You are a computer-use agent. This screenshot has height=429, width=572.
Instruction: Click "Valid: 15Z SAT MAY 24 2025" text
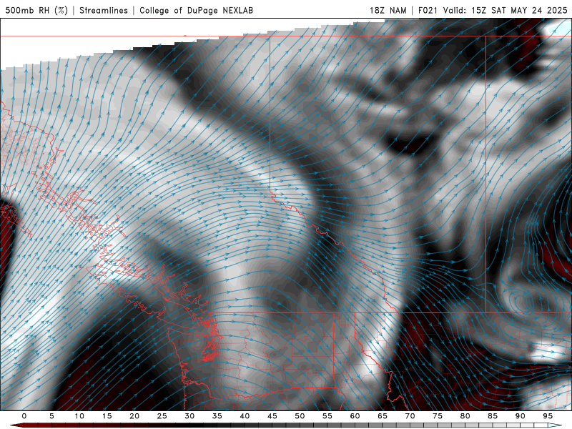506,10
